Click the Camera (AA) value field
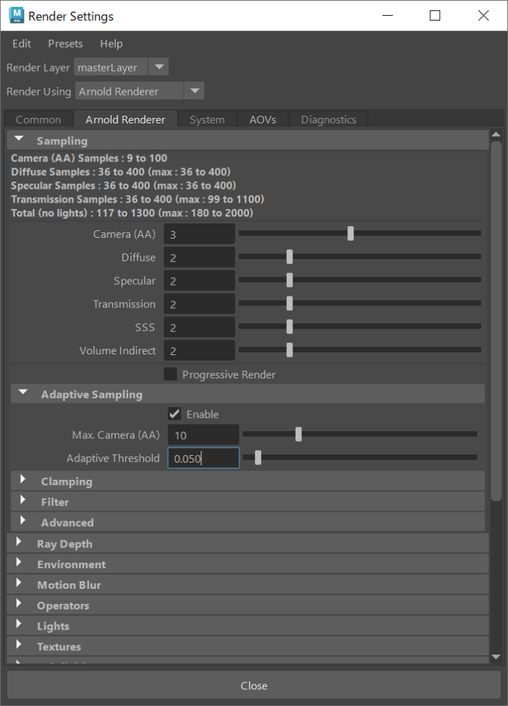This screenshot has width=508, height=706. coord(199,234)
